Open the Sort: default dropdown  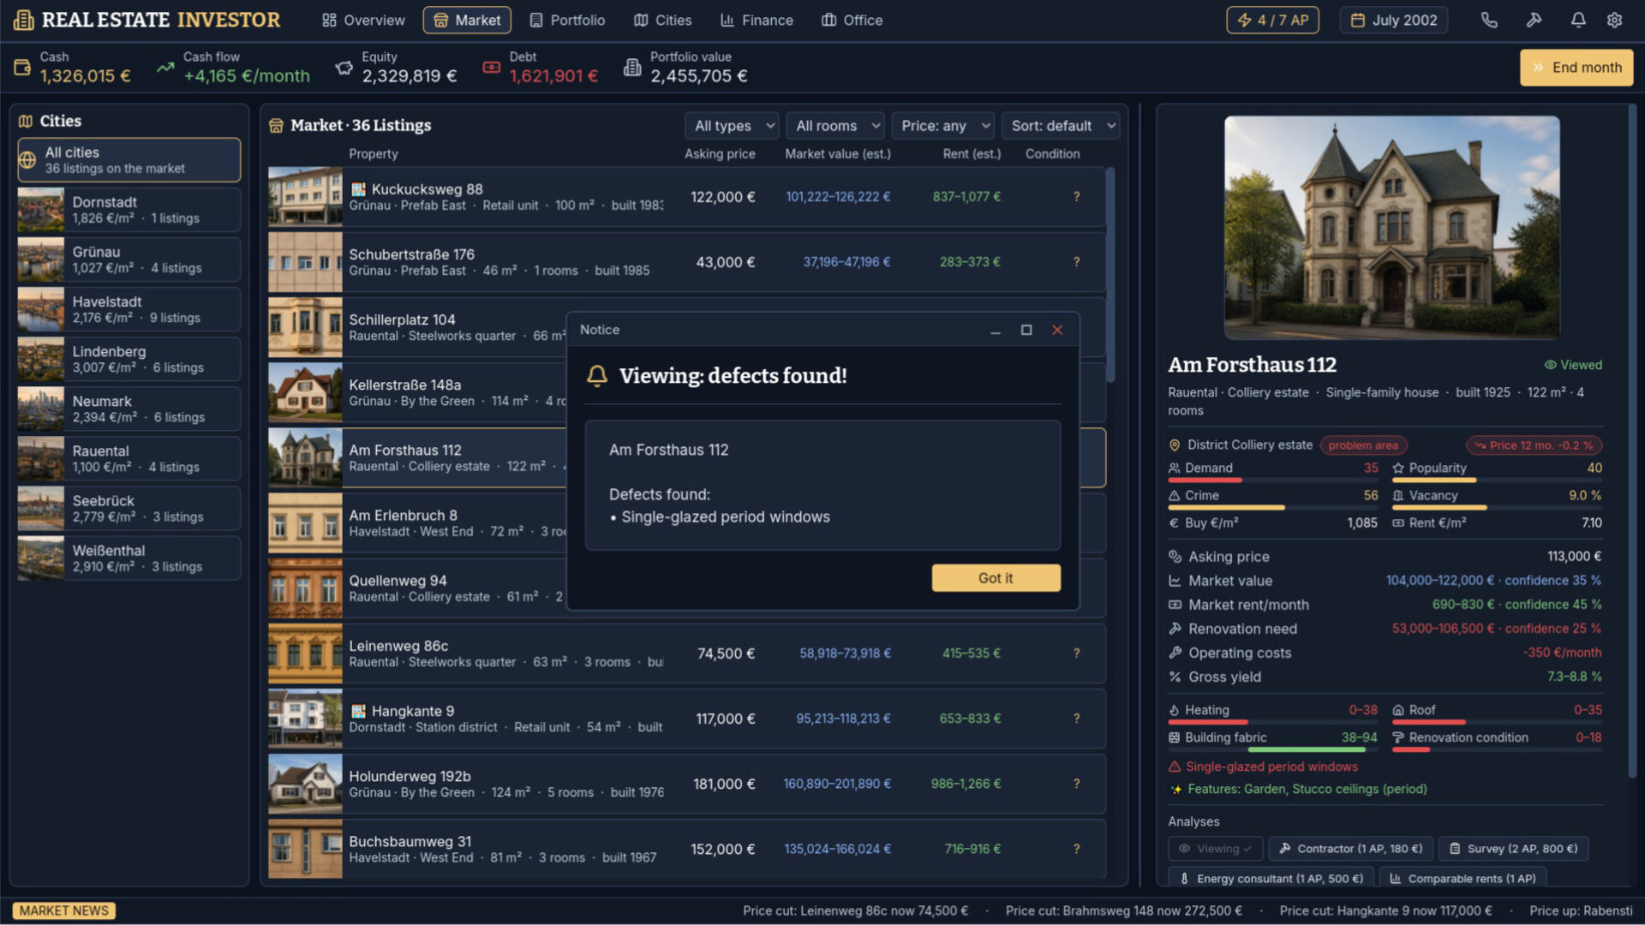1061,126
